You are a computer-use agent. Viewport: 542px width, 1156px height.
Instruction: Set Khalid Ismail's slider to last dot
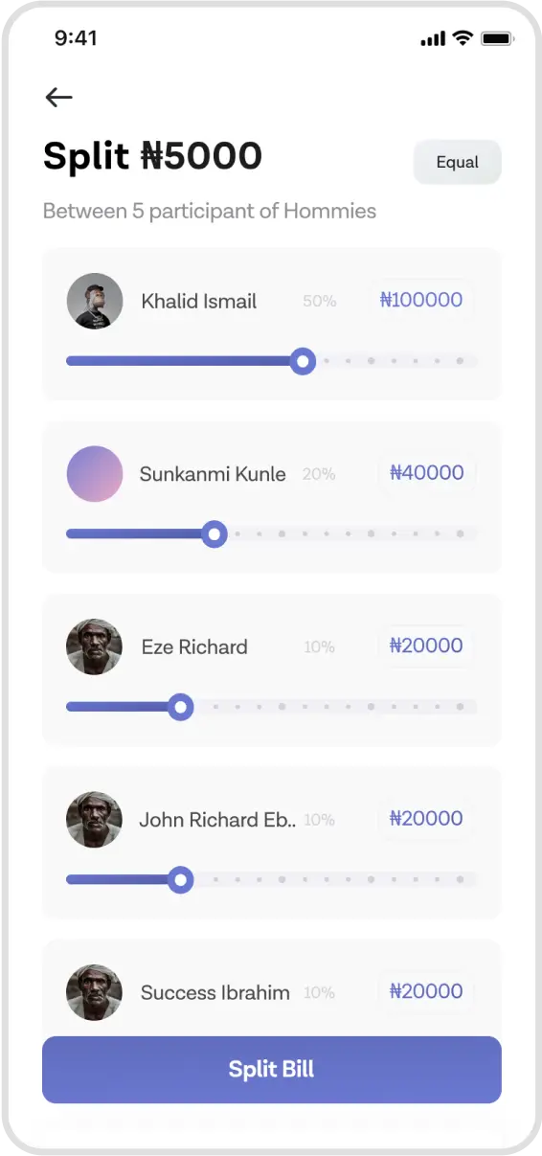tap(460, 361)
